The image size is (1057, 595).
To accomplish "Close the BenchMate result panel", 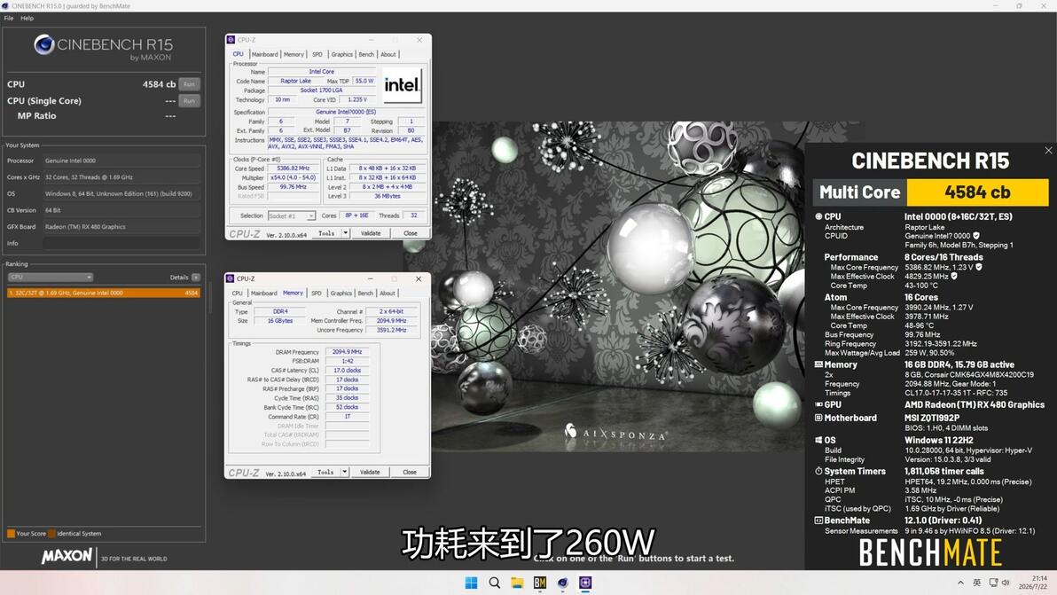I will pos(1048,151).
